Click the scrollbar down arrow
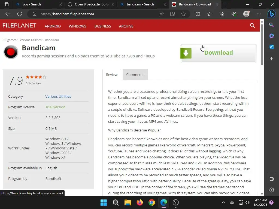The height and width of the screenshot is (209, 279). 262,194
